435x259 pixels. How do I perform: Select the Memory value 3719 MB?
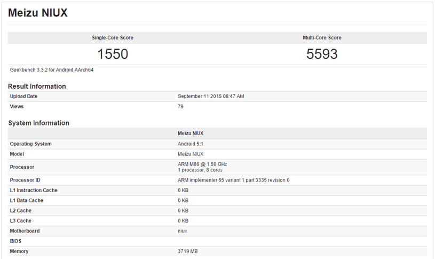[188, 252]
